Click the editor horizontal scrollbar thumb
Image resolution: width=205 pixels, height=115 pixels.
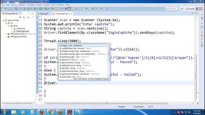(x=107, y=103)
